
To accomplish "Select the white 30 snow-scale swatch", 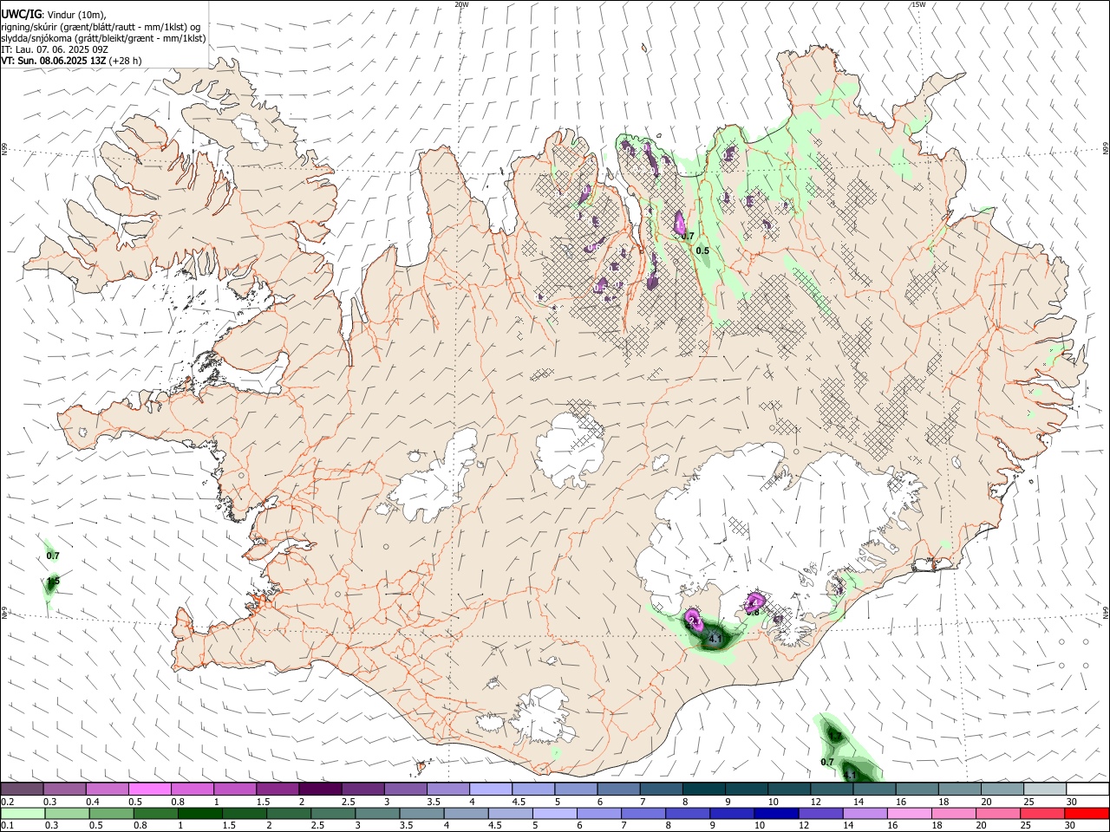I will 1087,790.
